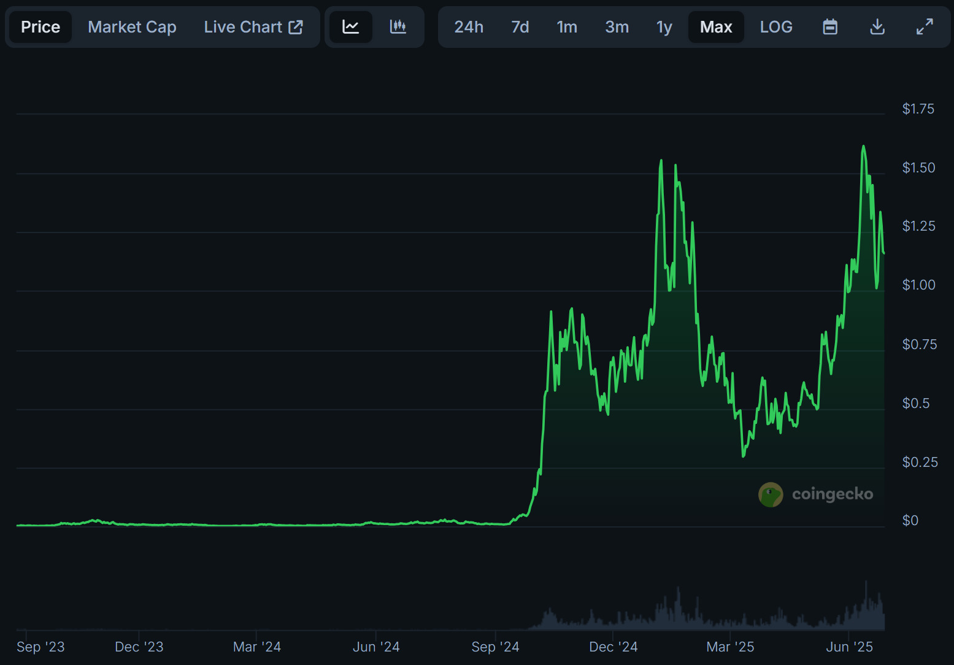Pick the 3m time range
The width and height of the screenshot is (954, 665).
coord(617,27)
